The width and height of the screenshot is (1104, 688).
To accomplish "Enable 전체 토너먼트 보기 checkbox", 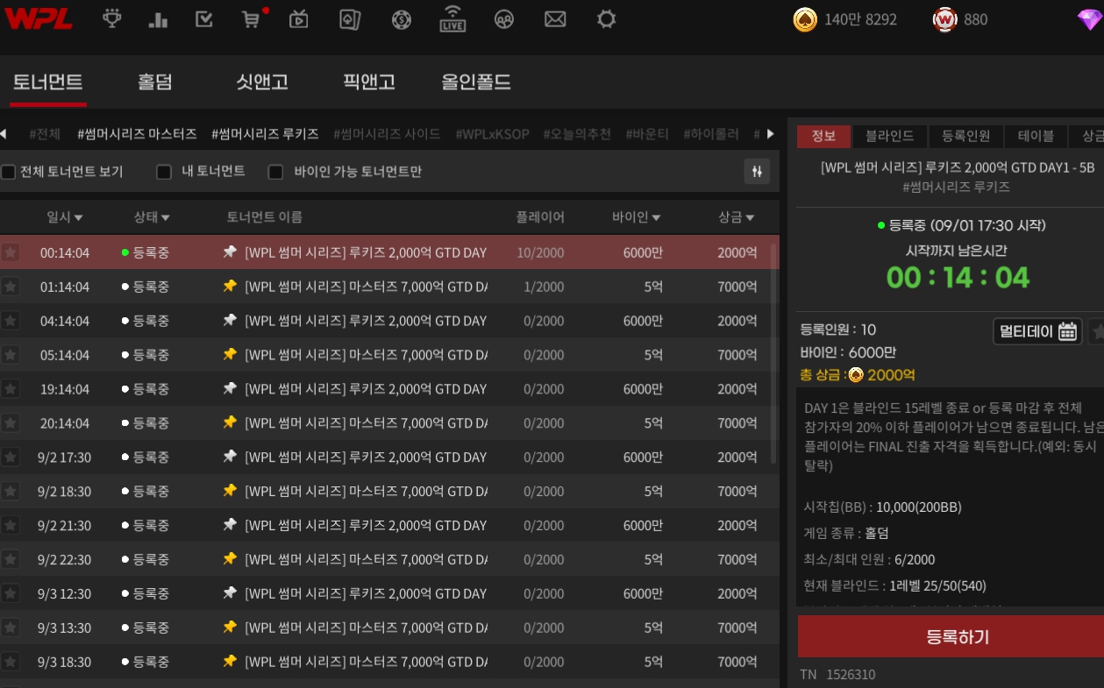I will (9, 172).
